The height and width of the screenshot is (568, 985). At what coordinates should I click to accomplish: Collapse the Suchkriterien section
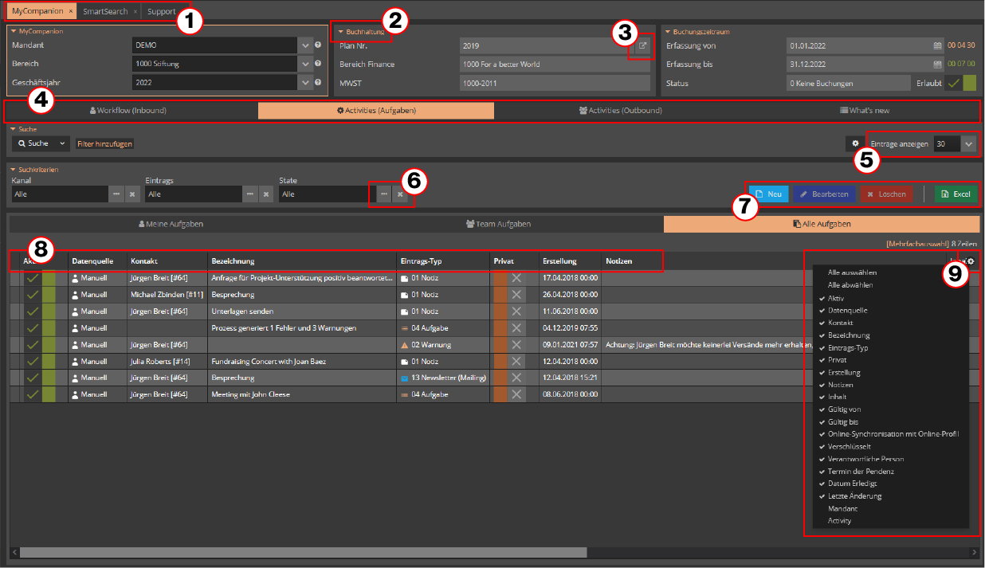pos(11,169)
